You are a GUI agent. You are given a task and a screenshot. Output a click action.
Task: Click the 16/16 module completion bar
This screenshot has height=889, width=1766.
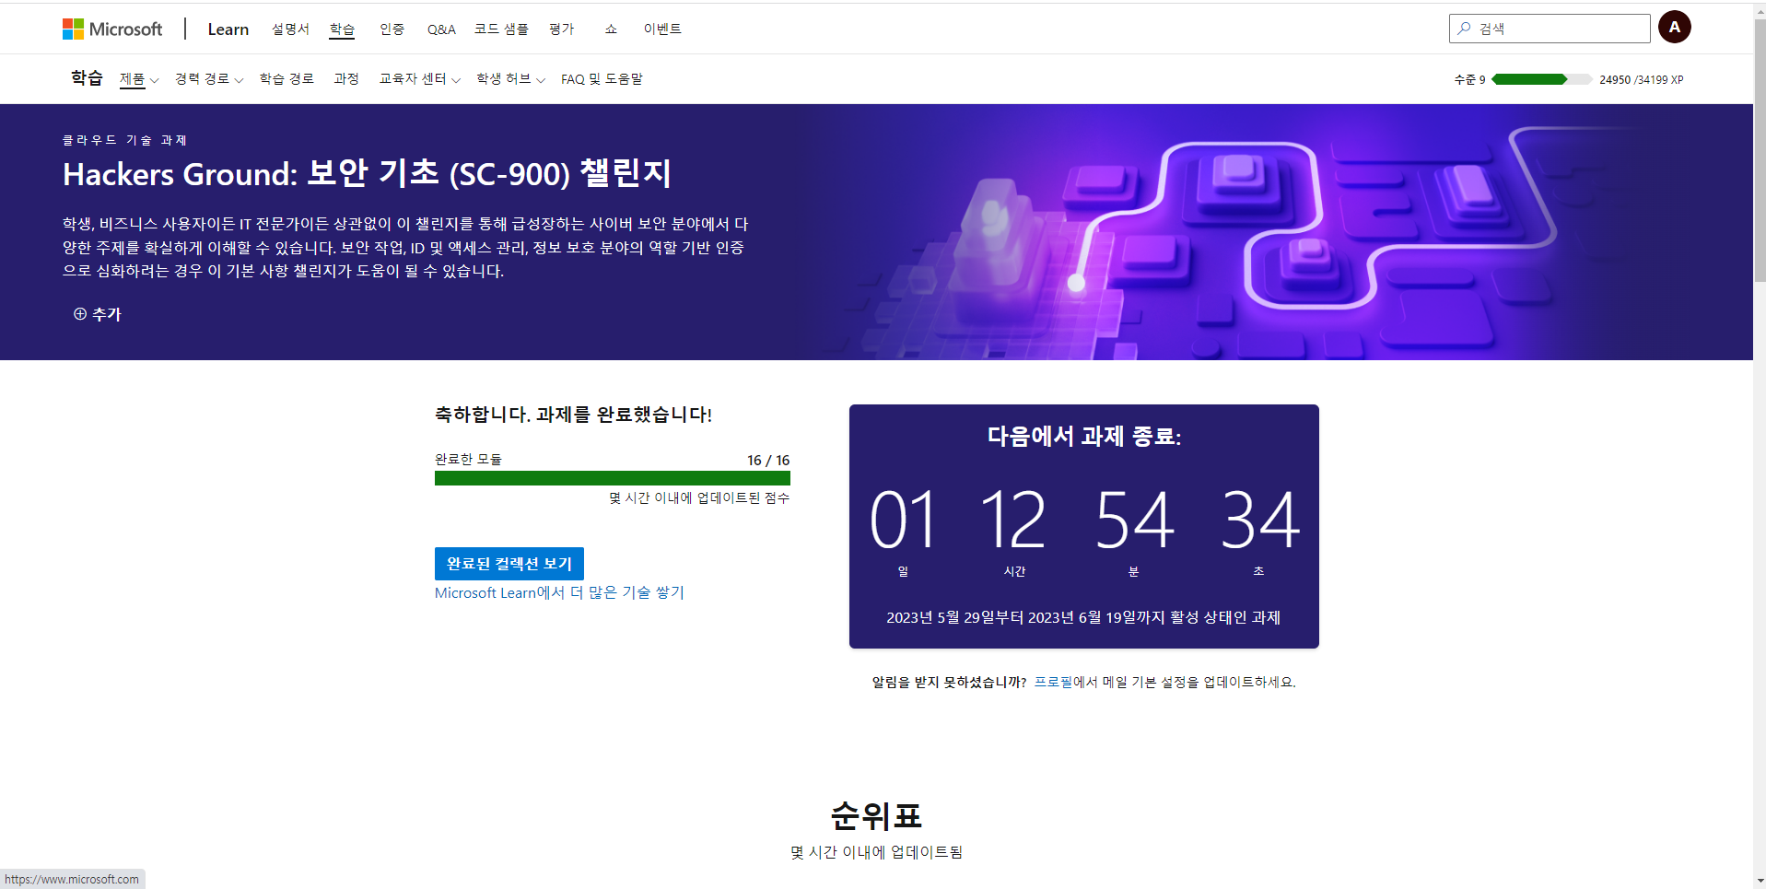[x=612, y=478]
